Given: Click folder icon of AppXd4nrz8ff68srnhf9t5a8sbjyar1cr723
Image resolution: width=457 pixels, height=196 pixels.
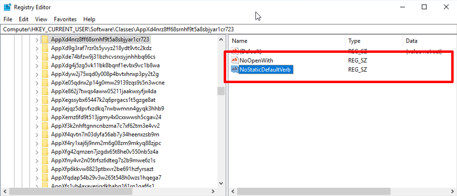Looking at the screenshot, I should pos(45,39).
